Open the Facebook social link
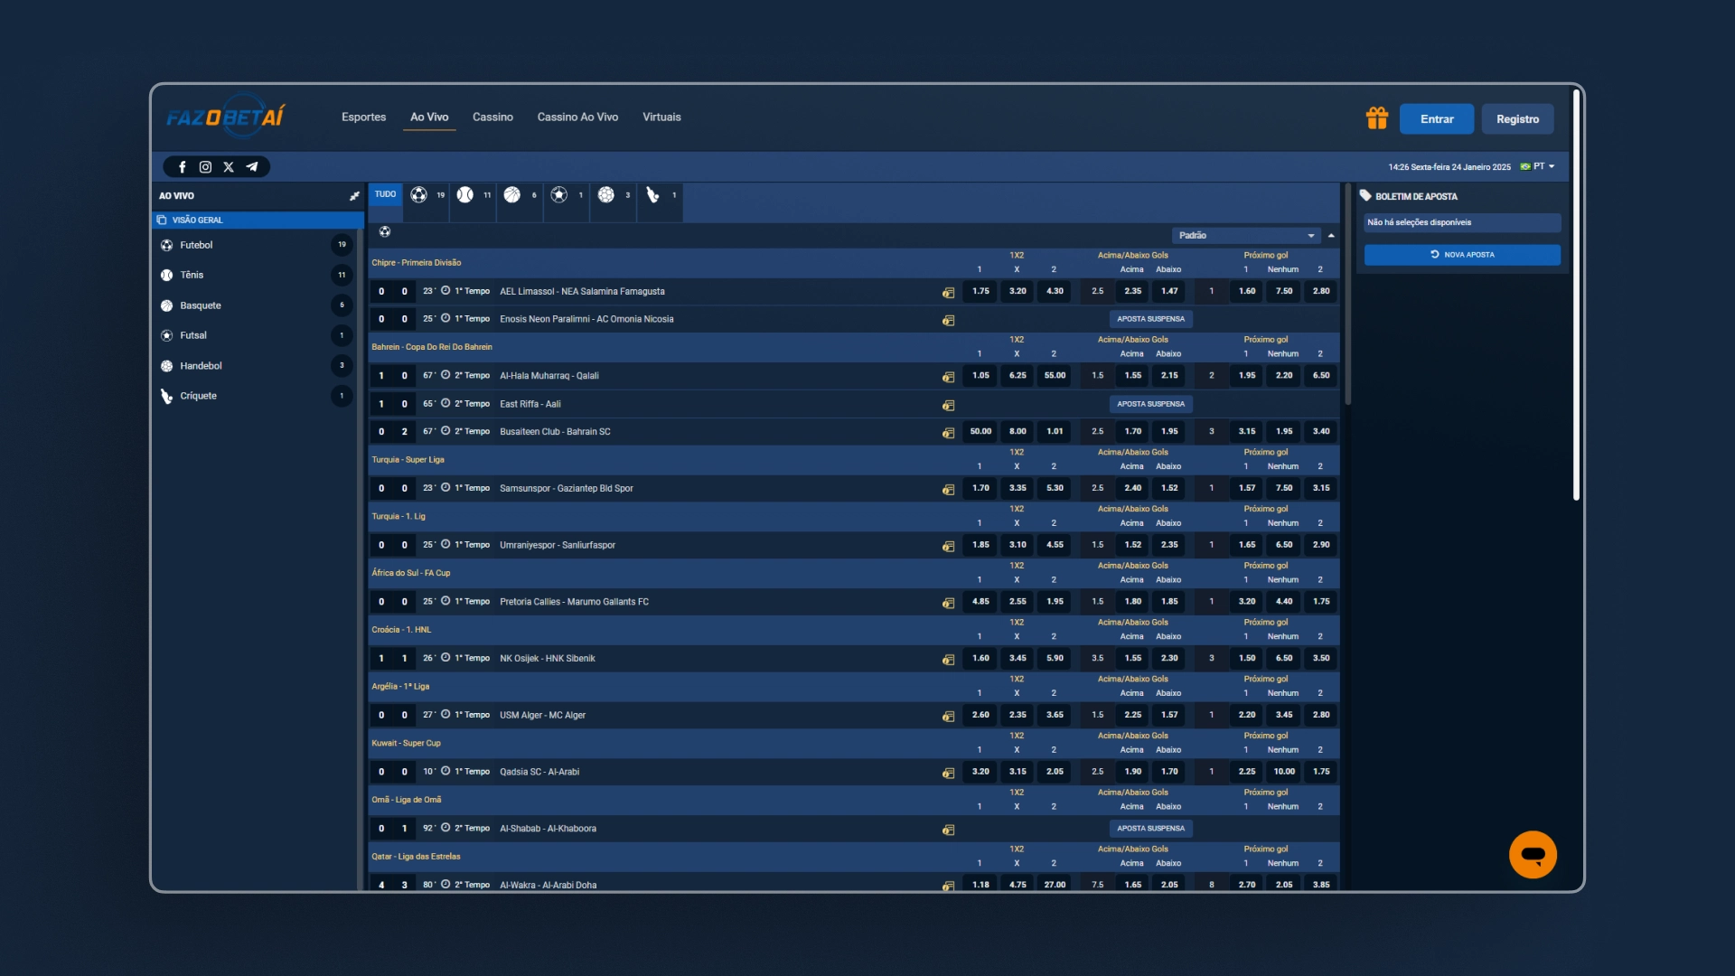This screenshot has height=976, width=1735. click(x=182, y=167)
